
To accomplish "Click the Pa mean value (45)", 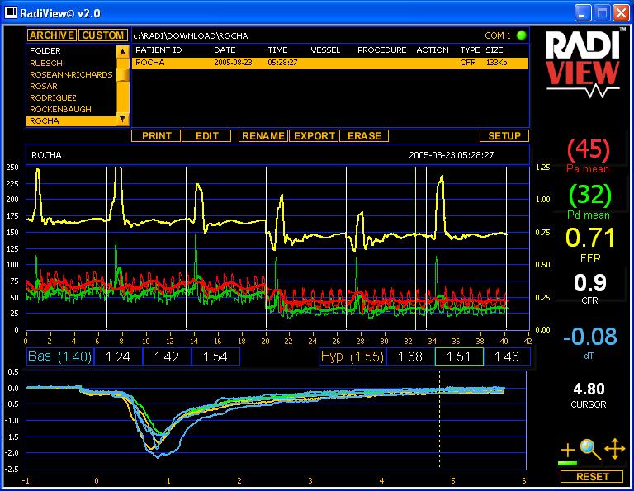I will coord(589,149).
